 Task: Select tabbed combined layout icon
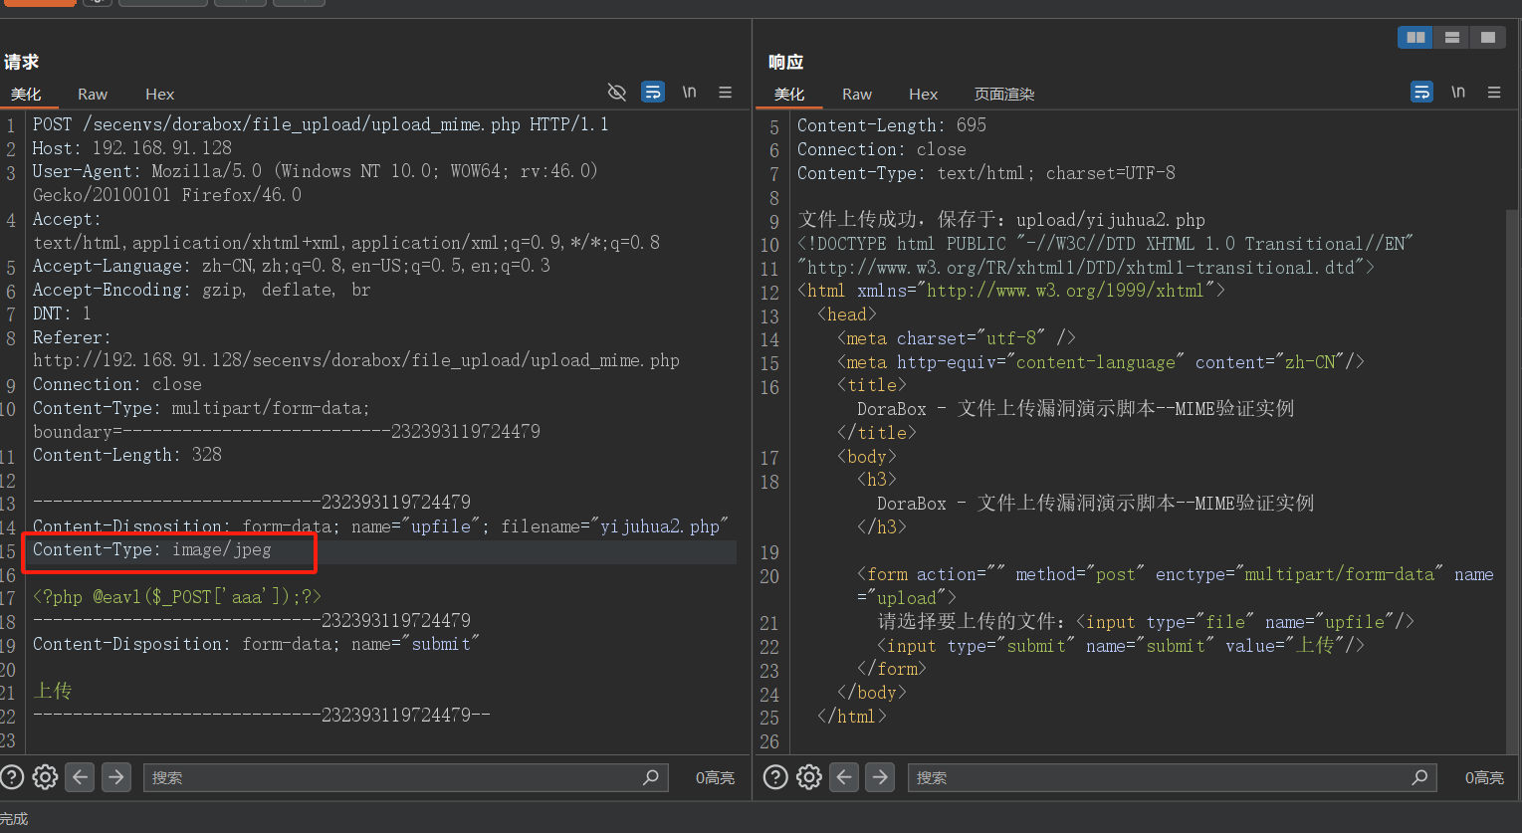click(x=1488, y=38)
